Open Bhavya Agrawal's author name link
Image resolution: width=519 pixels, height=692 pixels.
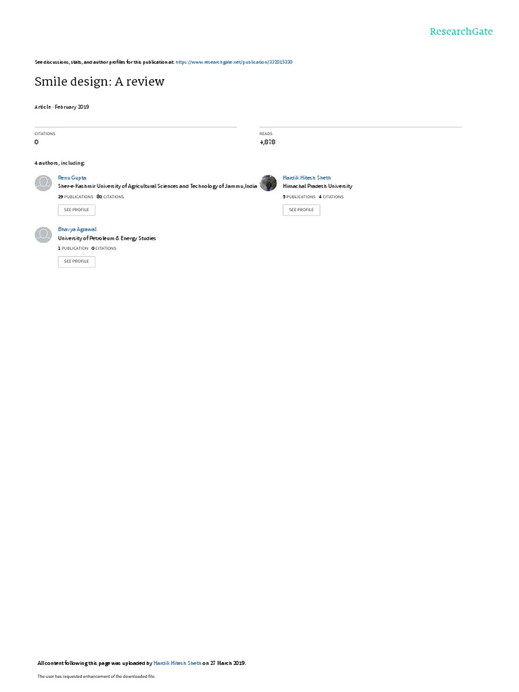click(77, 230)
